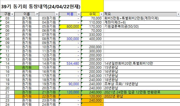Select the green 권기원 name cell in row 21
The image size is (180, 106).
[x=27, y=92]
